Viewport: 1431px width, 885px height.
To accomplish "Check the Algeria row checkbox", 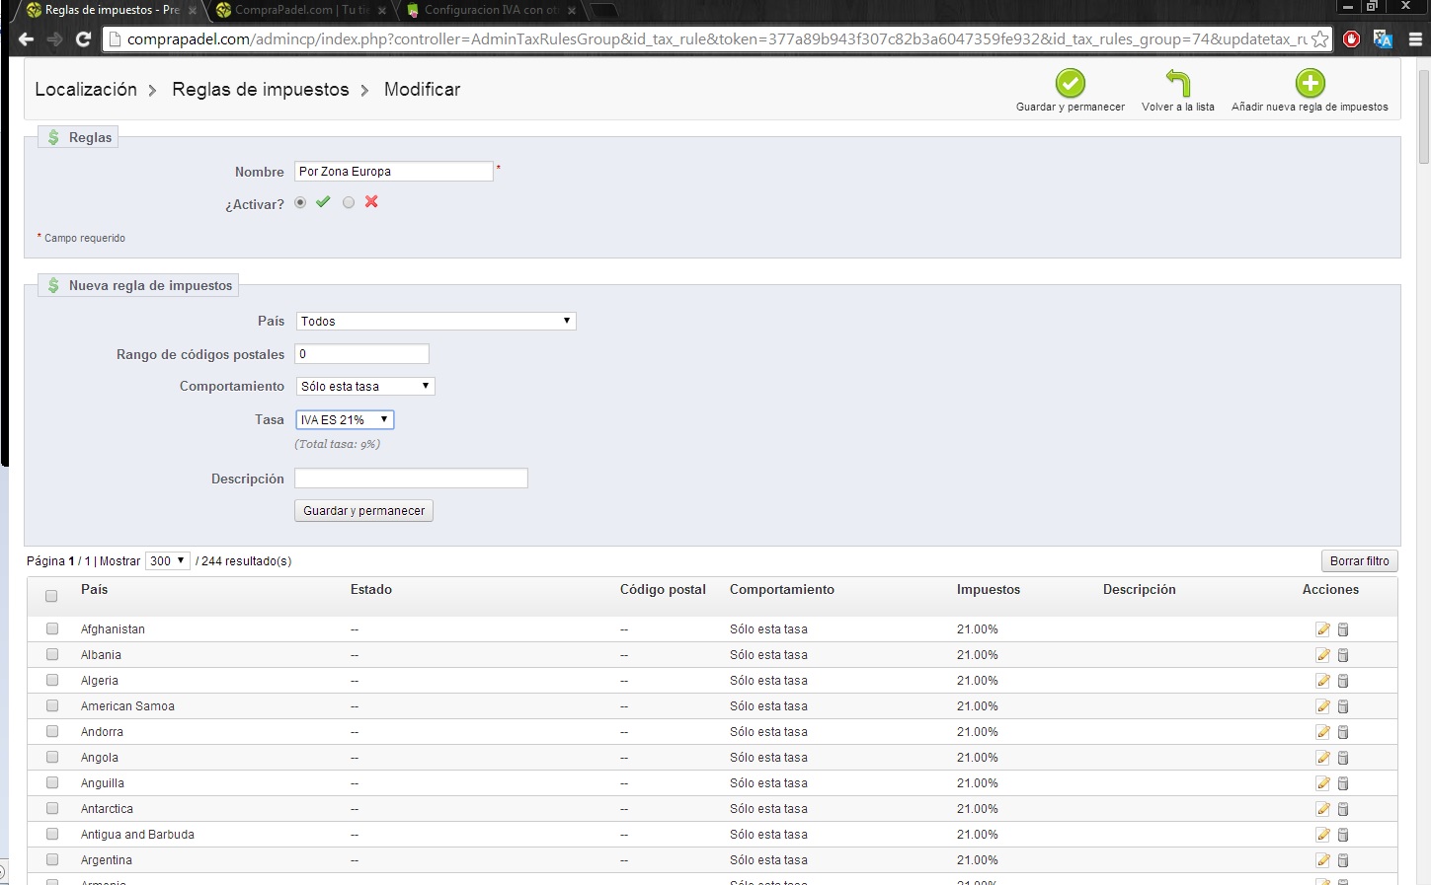I will pos(52,680).
